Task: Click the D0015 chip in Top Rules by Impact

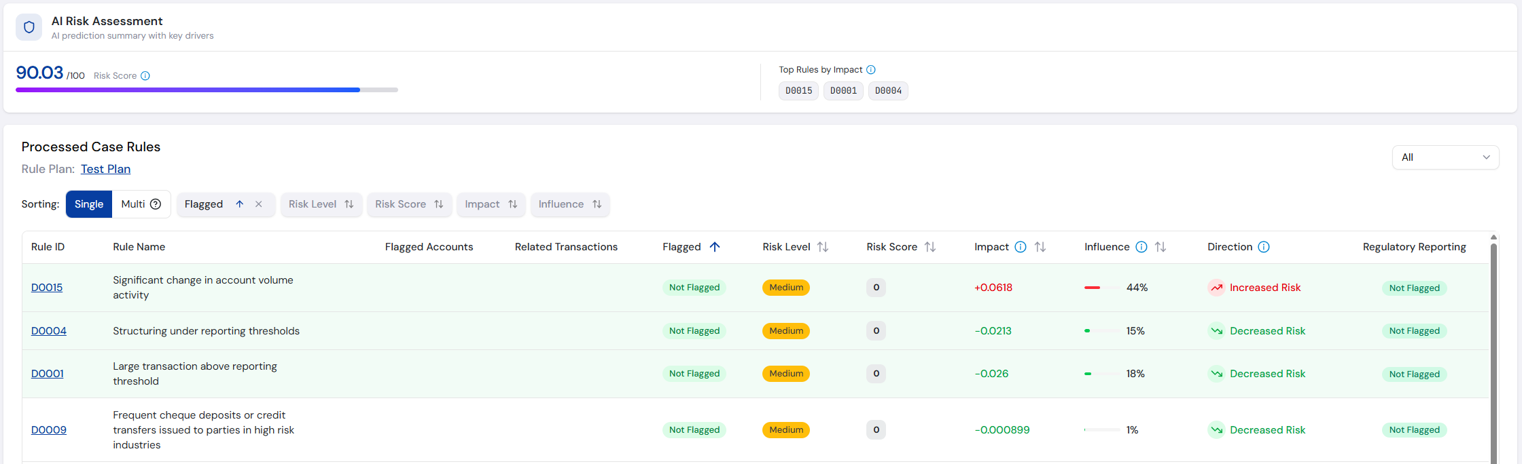Action: [798, 91]
